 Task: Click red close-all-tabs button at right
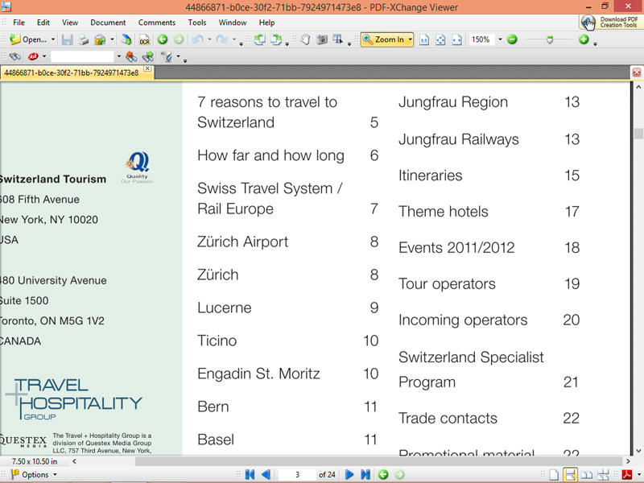coord(636,72)
